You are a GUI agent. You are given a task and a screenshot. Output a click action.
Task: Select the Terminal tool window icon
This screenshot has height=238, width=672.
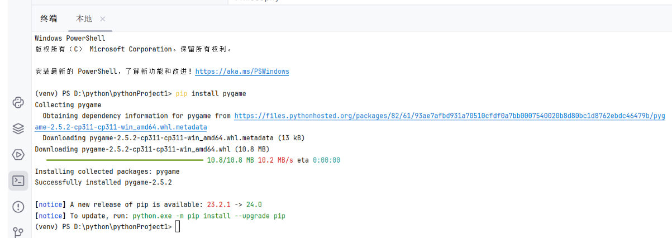coord(18,180)
